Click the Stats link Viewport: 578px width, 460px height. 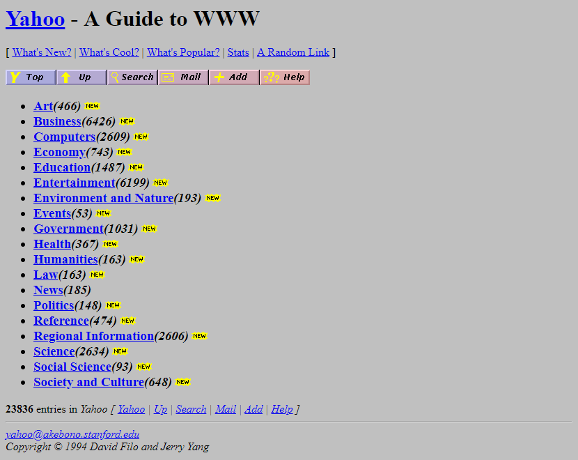tap(238, 52)
